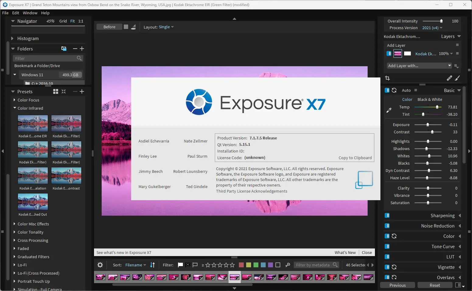Click the folder view mode icon in Folders
The width and height of the screenshot is (472, 291).
click(x=64, y=49)
